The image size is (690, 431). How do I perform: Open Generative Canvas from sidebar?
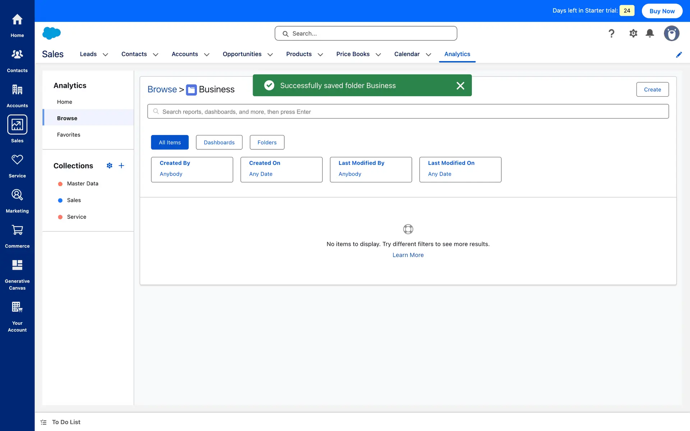pos(17,274)
